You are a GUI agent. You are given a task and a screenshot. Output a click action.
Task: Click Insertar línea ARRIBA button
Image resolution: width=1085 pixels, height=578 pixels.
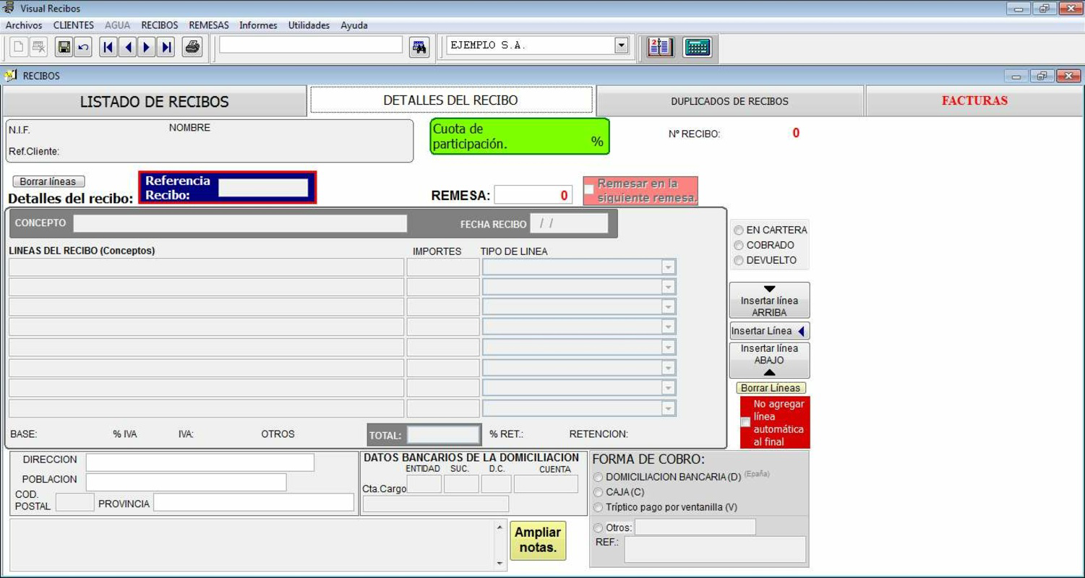[x=769, y=300]
